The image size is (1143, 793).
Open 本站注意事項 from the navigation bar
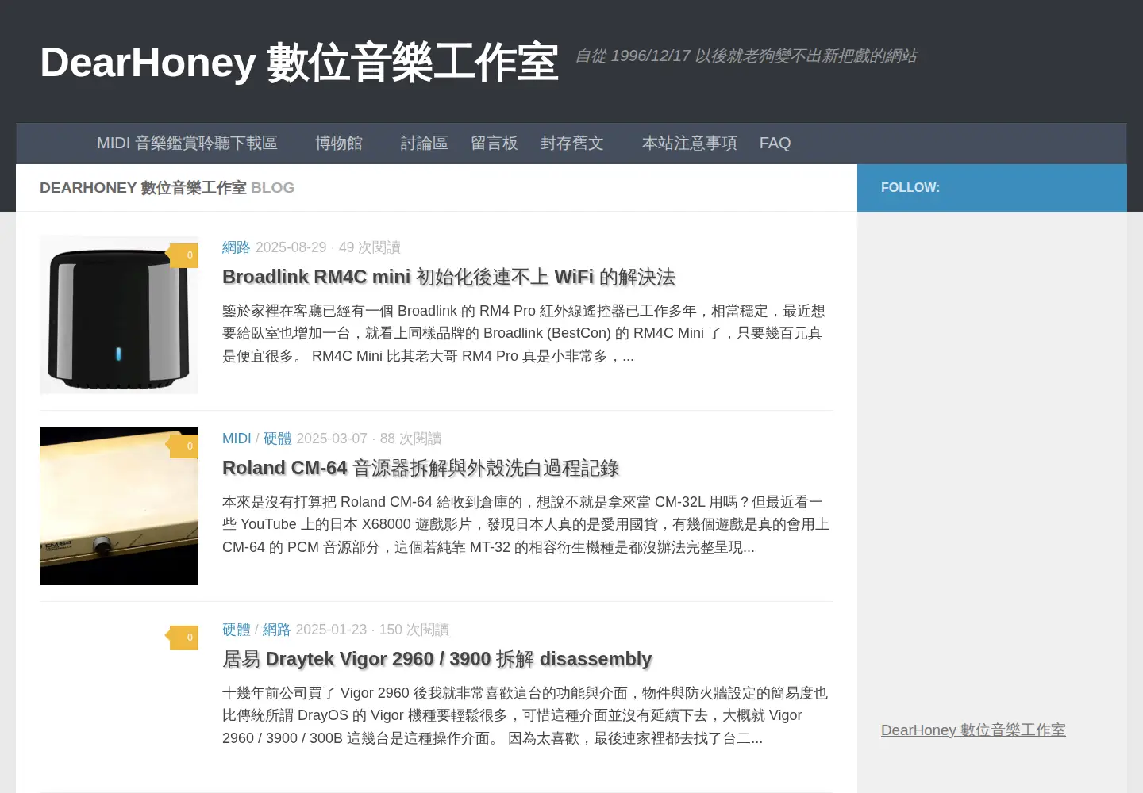[x=690, y=144]
